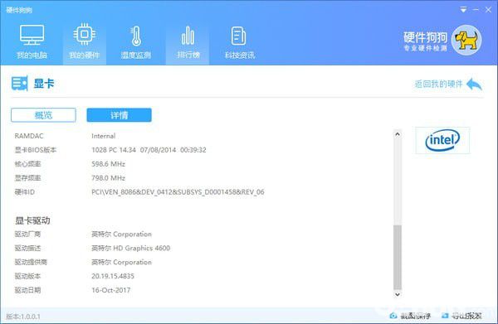Click the 硬件狗狗 brand title text
This screenshot has width=498, height=324.
pos(425,37)
